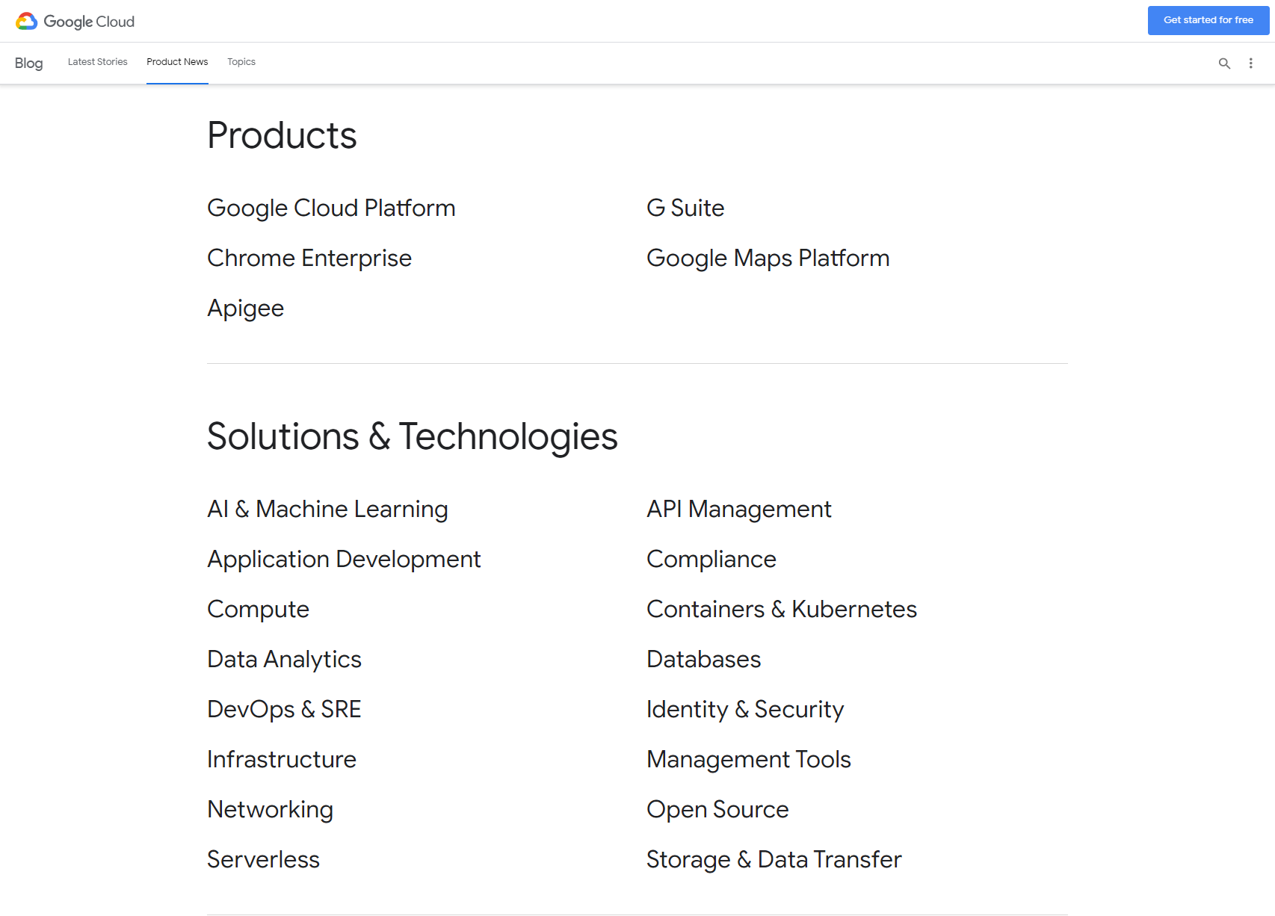Open the G Suite link
Image resolution: width=1275 pixels, height=916 pixels.
[x=685, y=208]
